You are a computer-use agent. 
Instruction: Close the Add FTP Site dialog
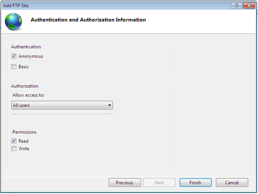point(248,4)
